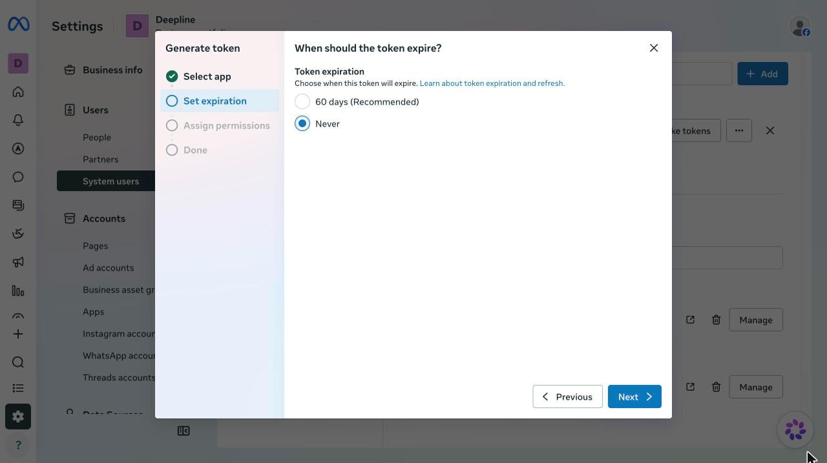This screenshot has height=463, width=827.
Task: Open WhatsApp accounts menu item
Action: (x=119, y=355)
